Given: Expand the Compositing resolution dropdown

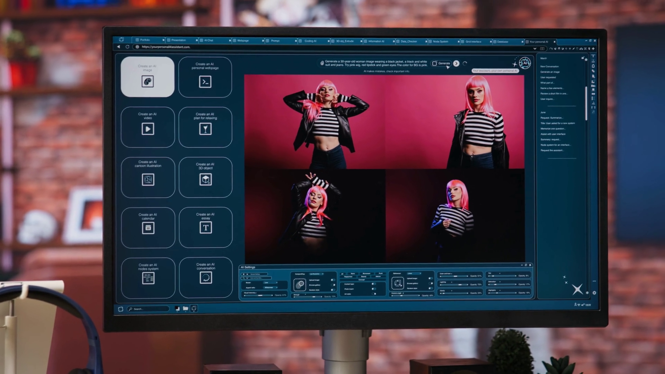Looking at the screenshot, I should pyautogui.click(x=316, y=274).
